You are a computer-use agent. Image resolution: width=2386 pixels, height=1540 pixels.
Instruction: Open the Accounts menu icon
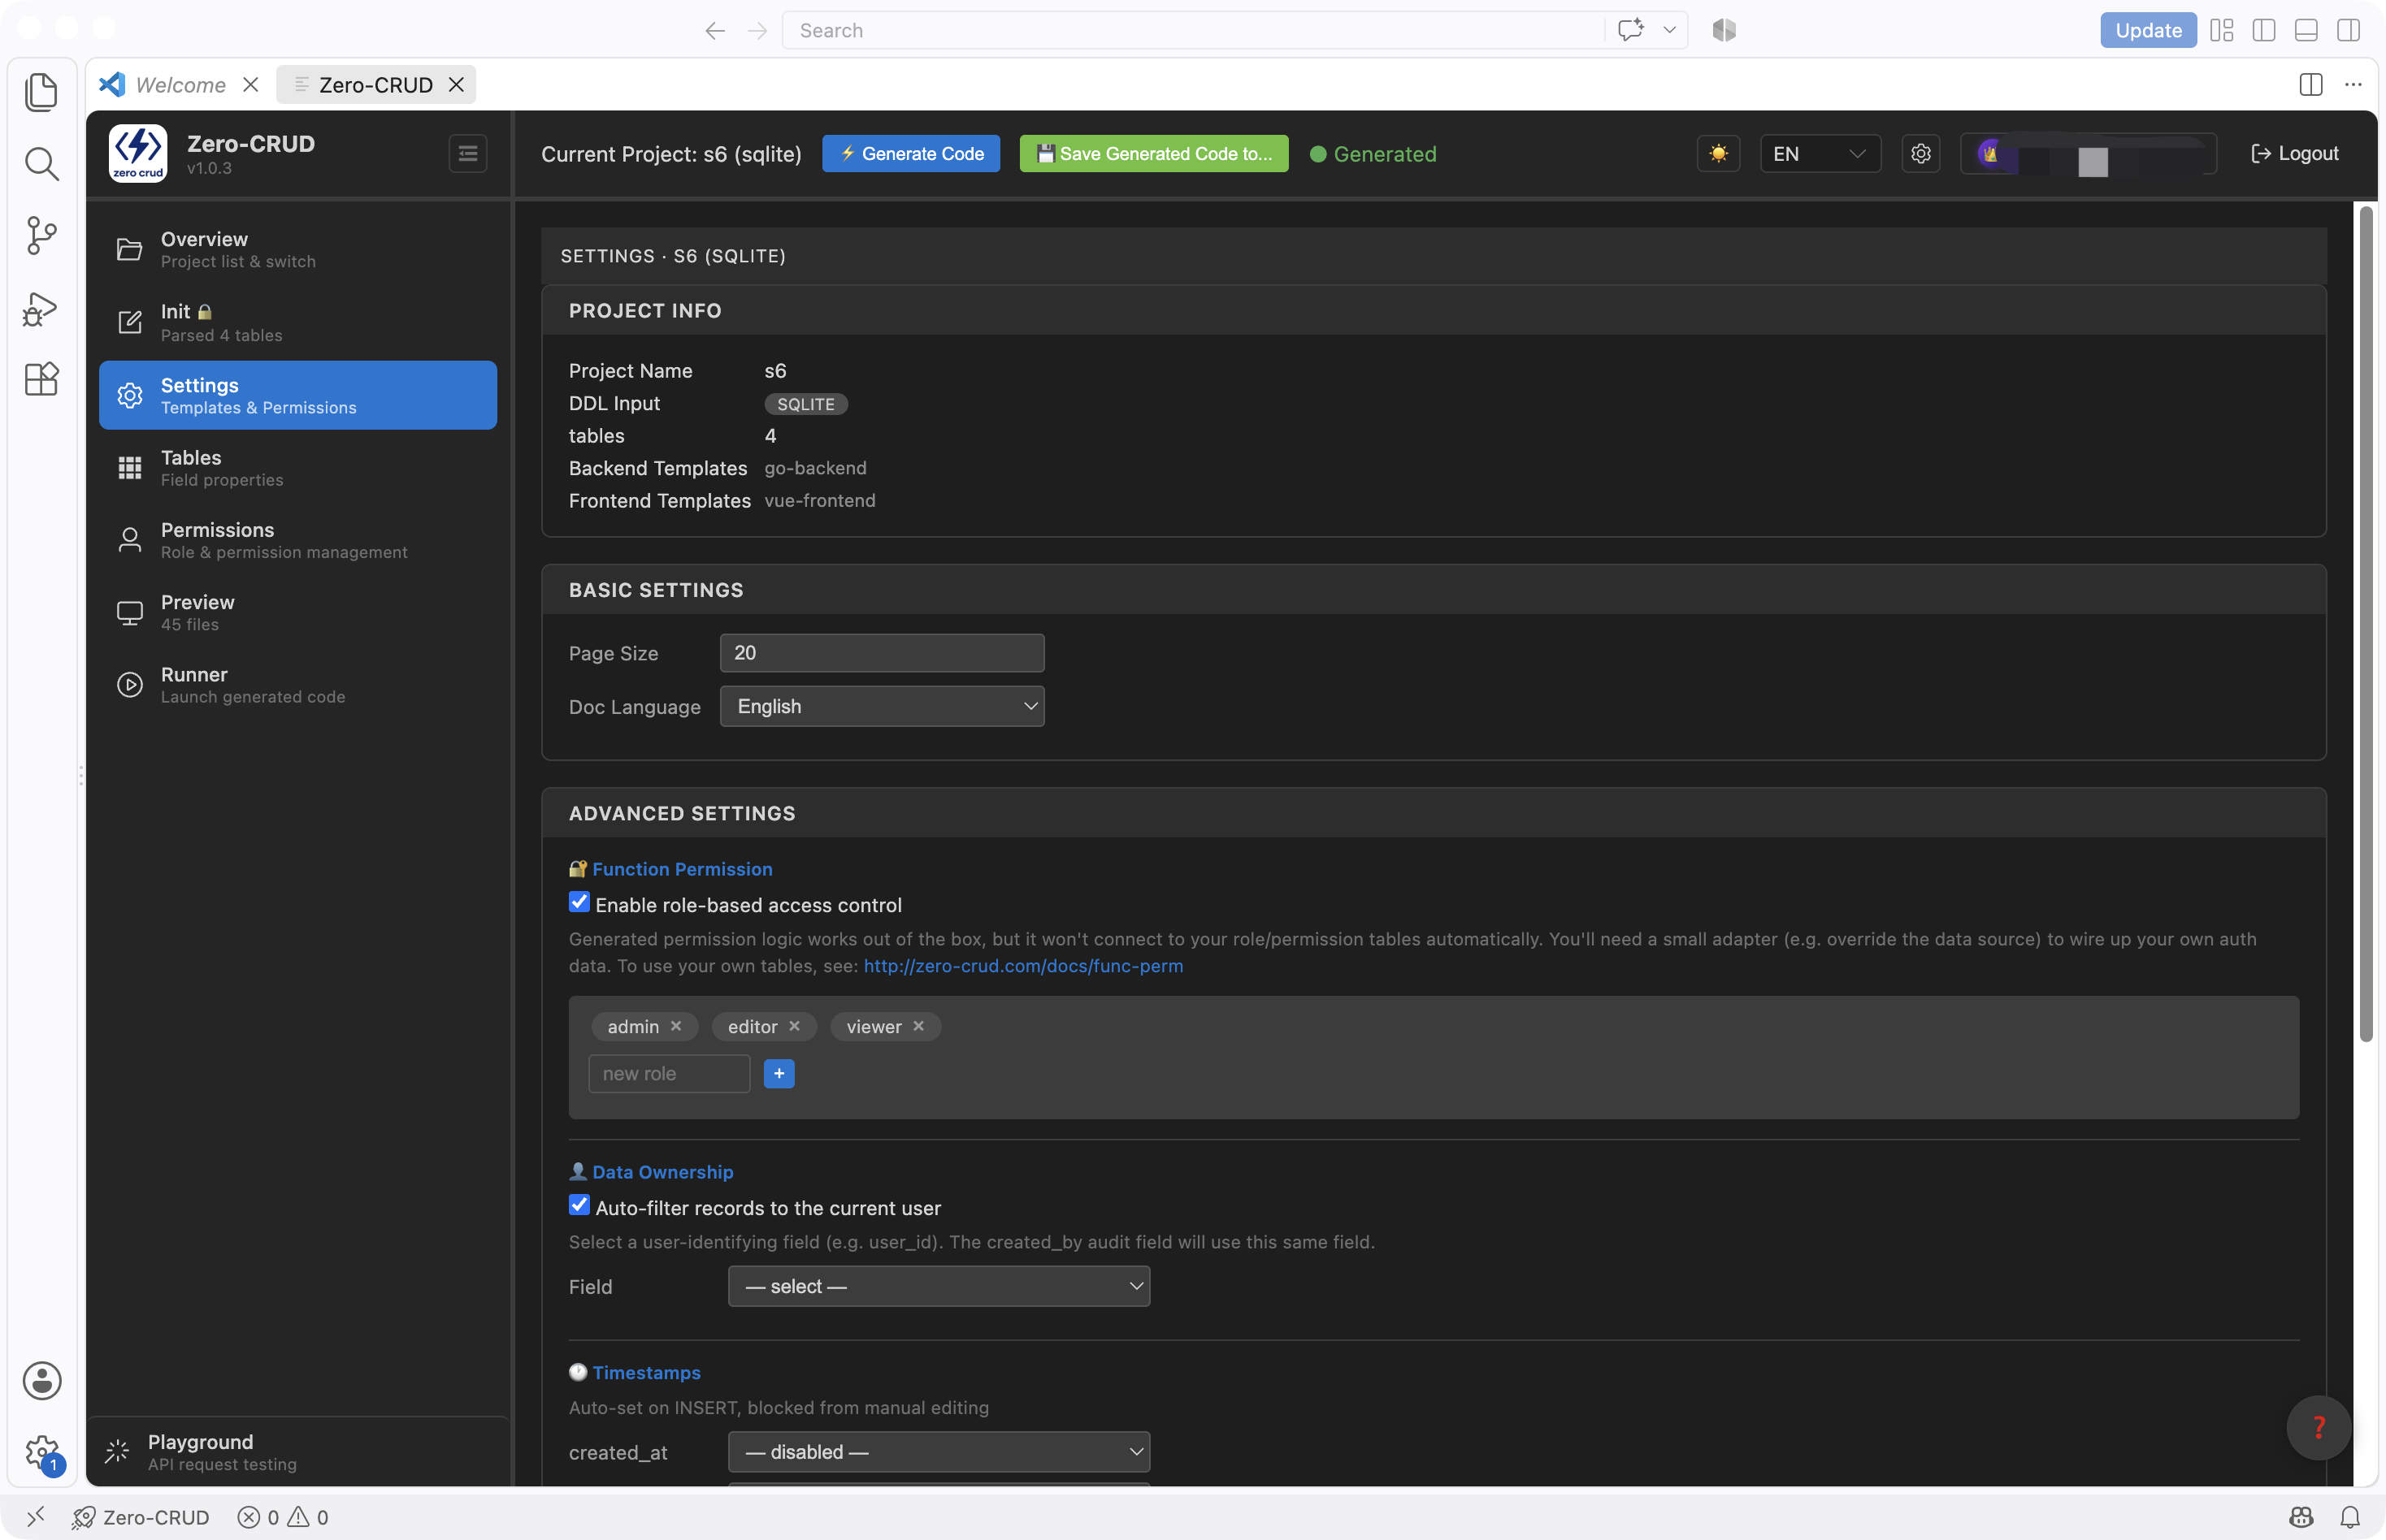[41, 1380]
